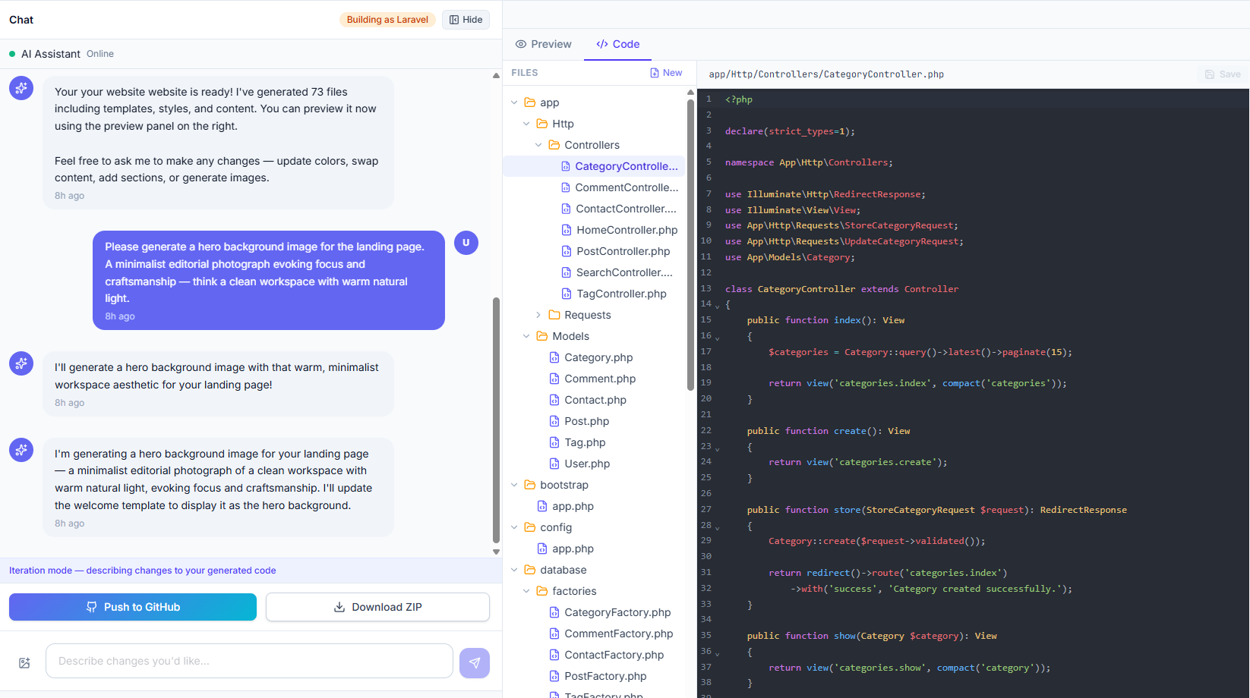Click the Download ZIP button
The image size is (1250, 698).
pyautogui.click(x=377, y=607)
